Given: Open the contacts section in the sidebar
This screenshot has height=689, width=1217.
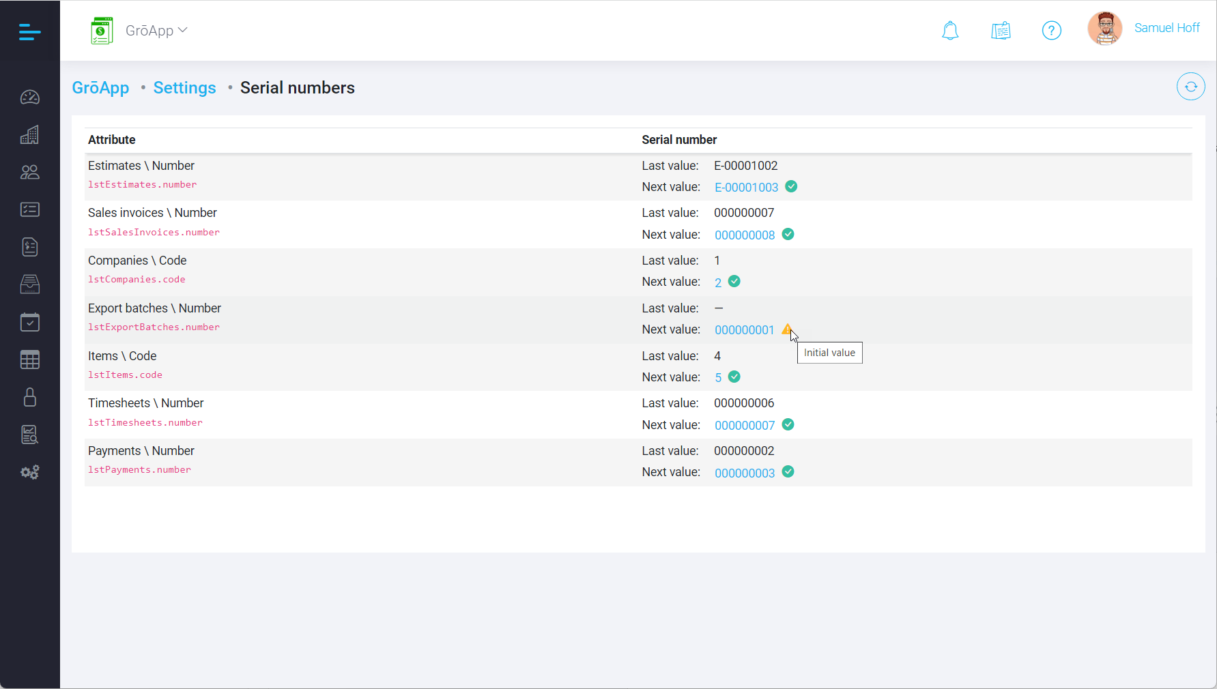Looking at the screenshot, I should (x=30, y=172).
